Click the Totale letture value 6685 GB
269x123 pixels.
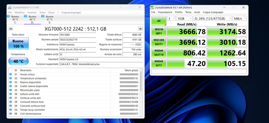click(x=132, y=35)
